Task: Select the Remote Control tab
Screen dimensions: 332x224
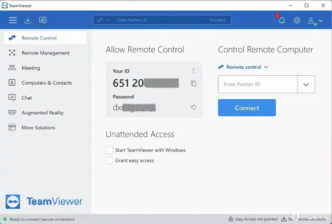Action: tap(45, 38)
